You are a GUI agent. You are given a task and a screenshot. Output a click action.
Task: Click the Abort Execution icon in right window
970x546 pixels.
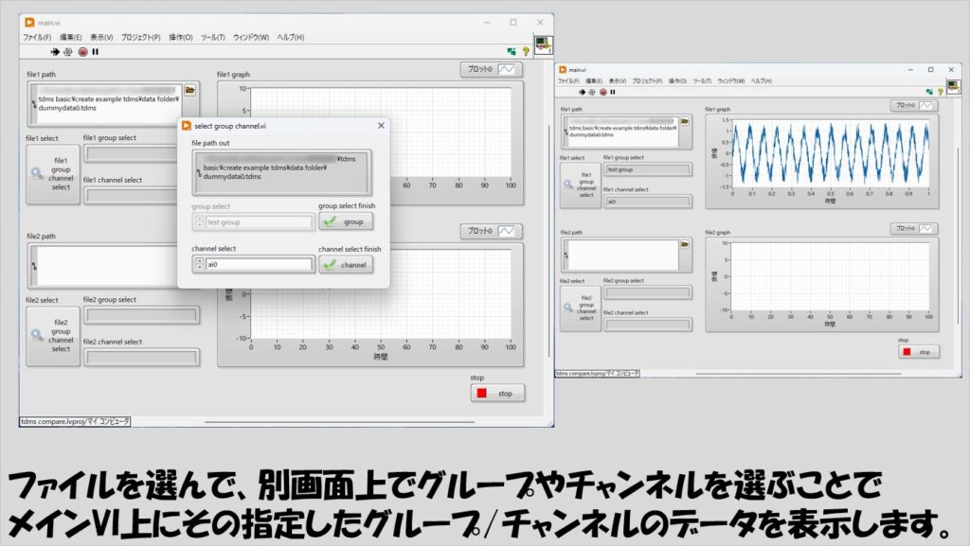click(602, 92)
